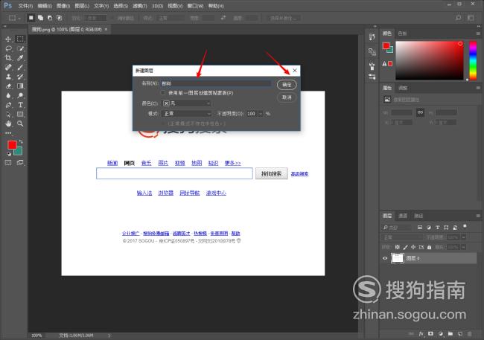484x340 pixels.
Task: Create new adjustment layer icon
Action: click(441, 334)
